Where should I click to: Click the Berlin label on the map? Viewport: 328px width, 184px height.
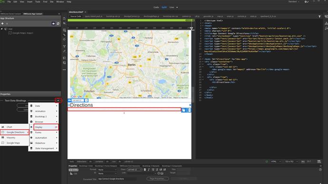(132, 65)
